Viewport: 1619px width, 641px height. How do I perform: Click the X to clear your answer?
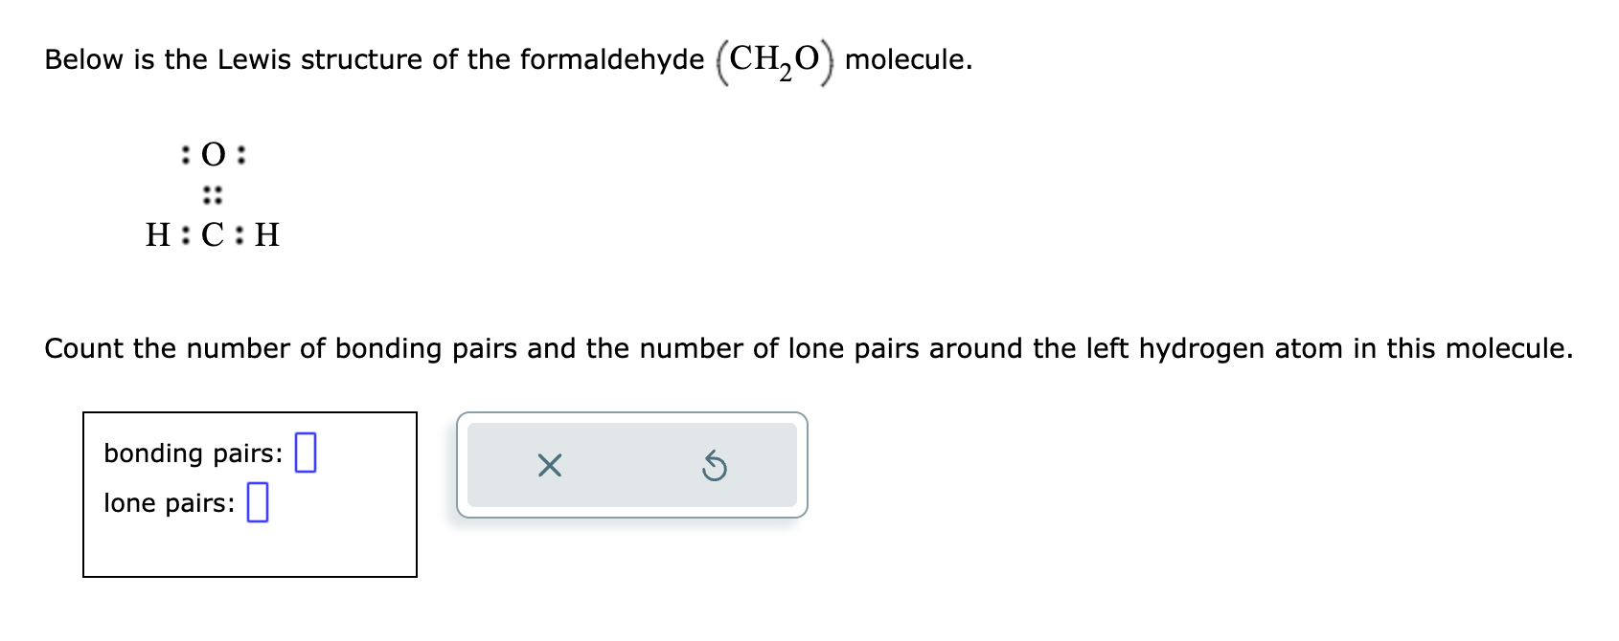pyautogui.click(x=549, y=466)
